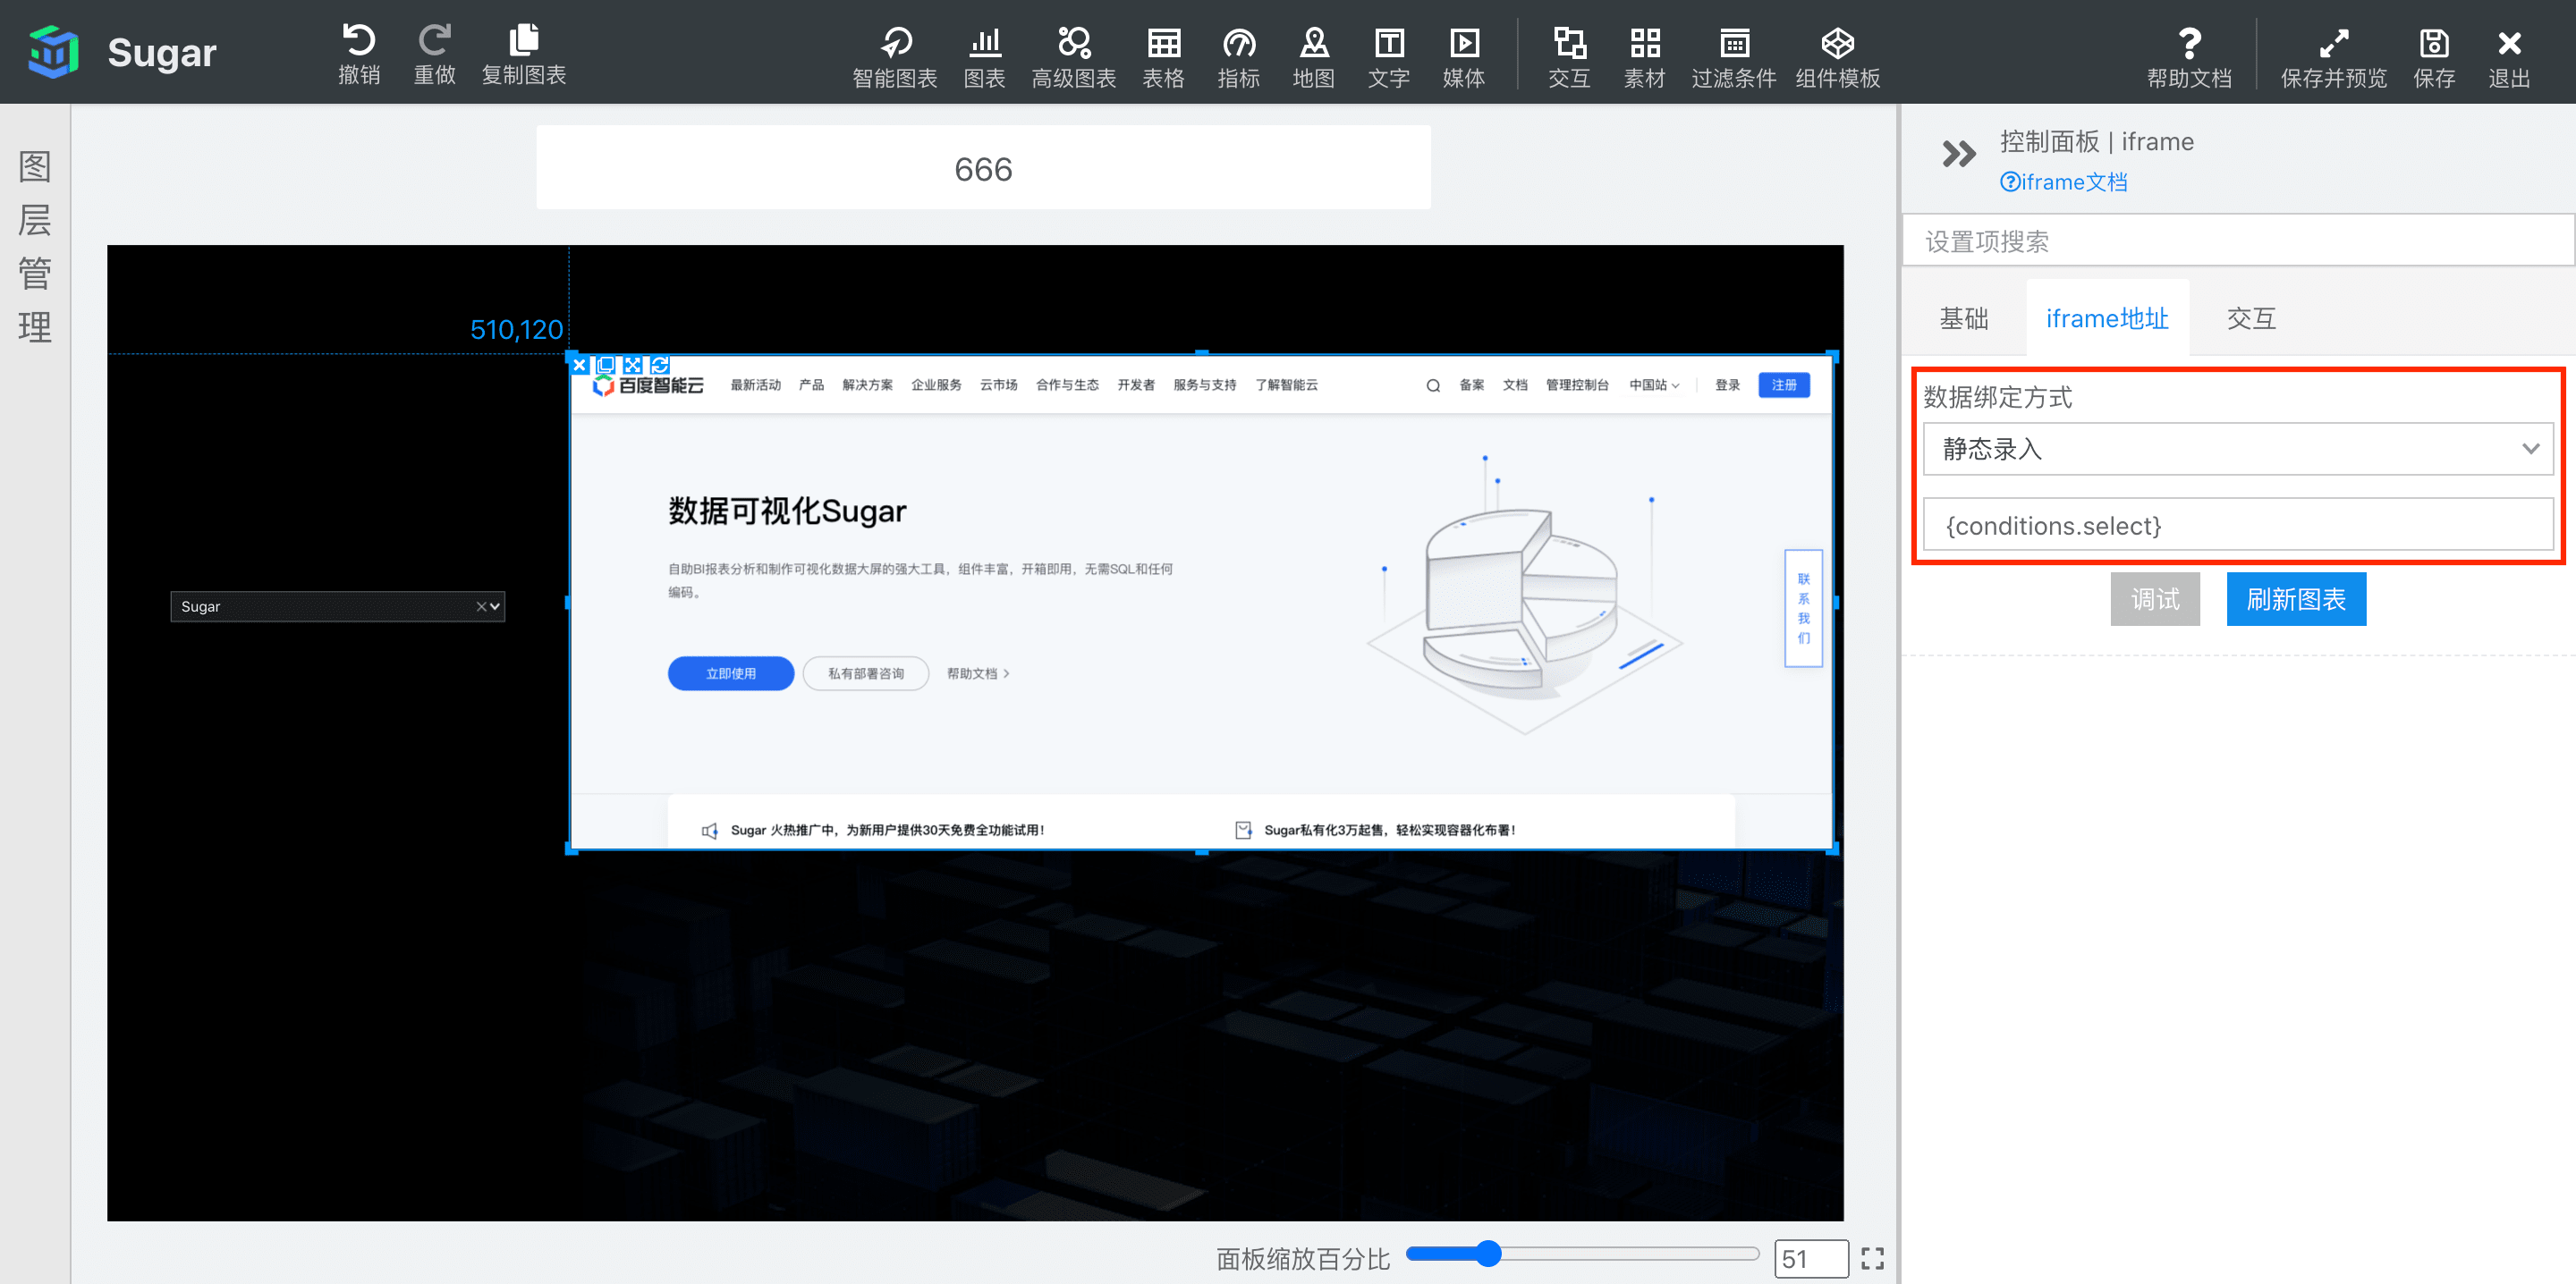Click the 面板缩放百分比 slider handle

pos(1488,1253)
